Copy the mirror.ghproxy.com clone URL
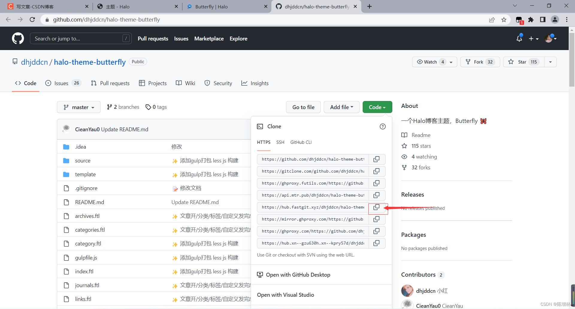Viewport: 575px width, 309px height. point(377,219)
